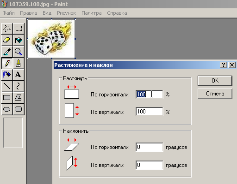Click the vertical skew illustration icon
This screenshot has width=237, height=184.
[x=72, y=163]
